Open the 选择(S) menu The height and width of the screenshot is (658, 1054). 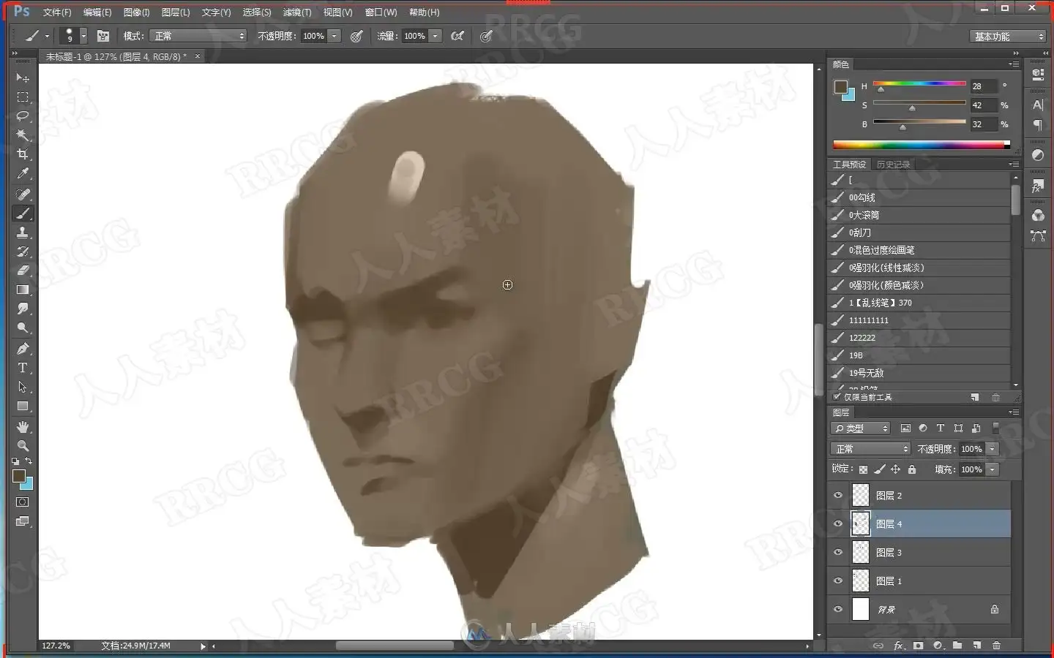257,12
